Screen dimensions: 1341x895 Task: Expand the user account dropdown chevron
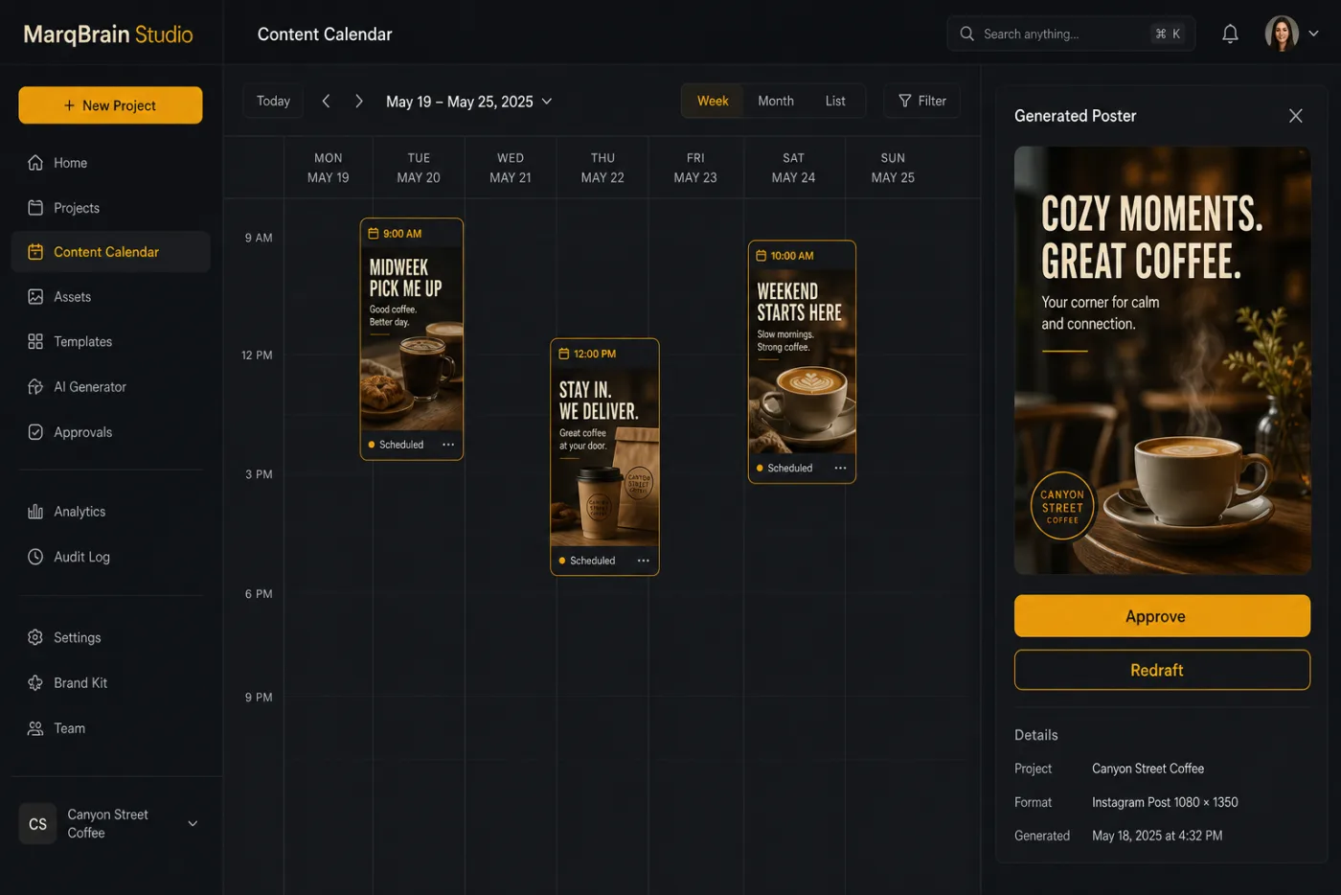(x=1314, y=34)
